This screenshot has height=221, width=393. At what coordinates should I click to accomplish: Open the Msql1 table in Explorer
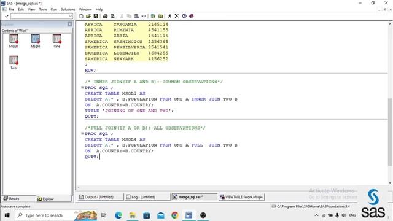(14, 41)
